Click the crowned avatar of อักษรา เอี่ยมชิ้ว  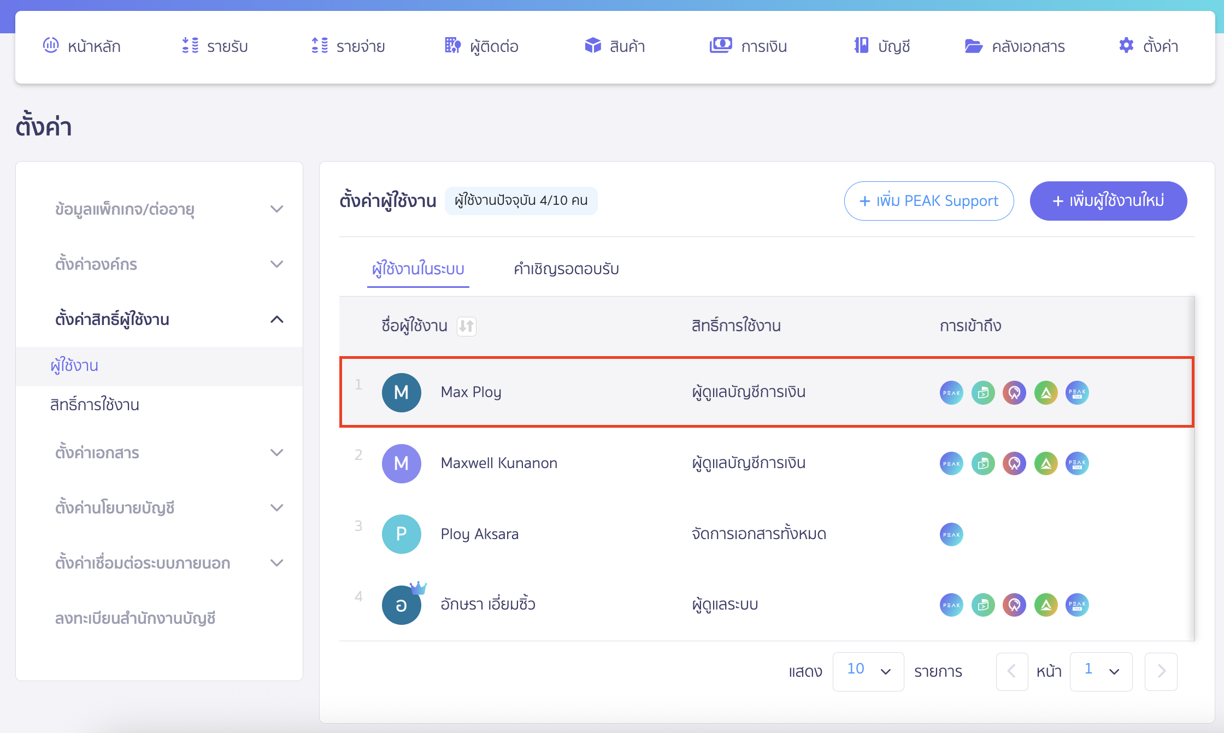tap(402, 605)
